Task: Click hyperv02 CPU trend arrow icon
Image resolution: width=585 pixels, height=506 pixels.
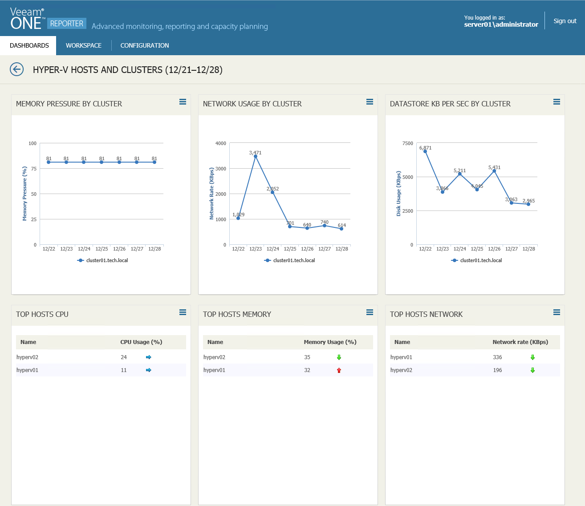Action: (x=149, y=357)
